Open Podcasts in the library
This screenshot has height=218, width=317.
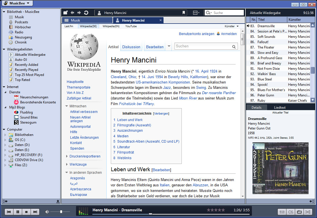coord(21,22)
